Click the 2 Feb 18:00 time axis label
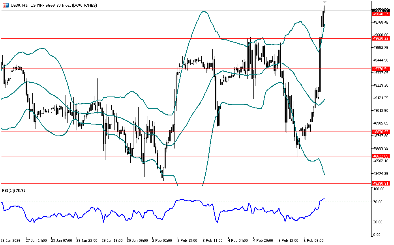The height and width of the screenshot is (245, 394). click(188, 240)
